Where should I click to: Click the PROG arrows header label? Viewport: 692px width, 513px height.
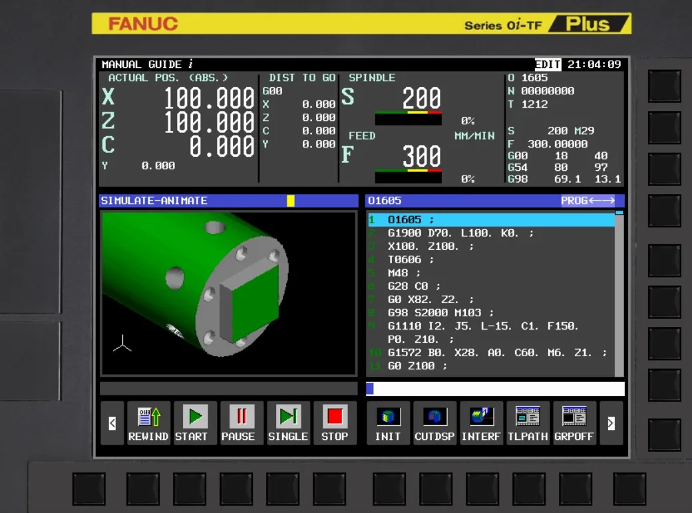(588, 201)
